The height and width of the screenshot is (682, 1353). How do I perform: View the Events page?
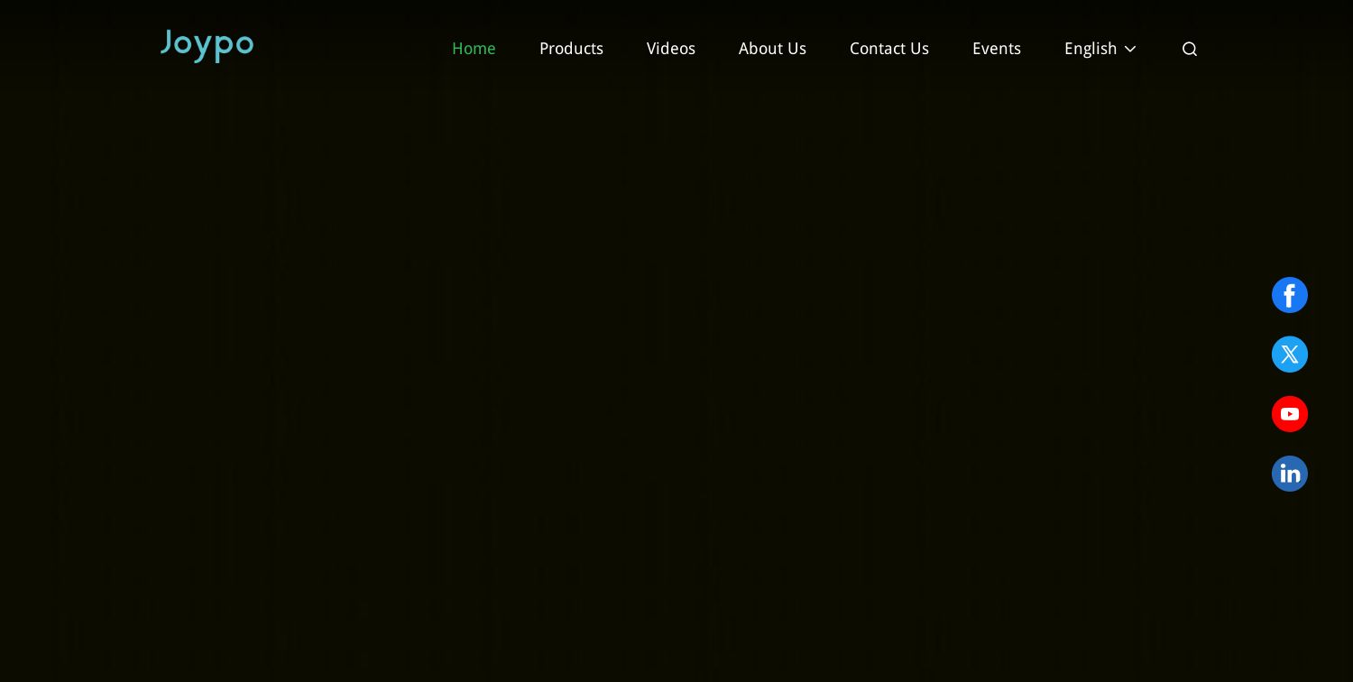click(x=997, y=49)
